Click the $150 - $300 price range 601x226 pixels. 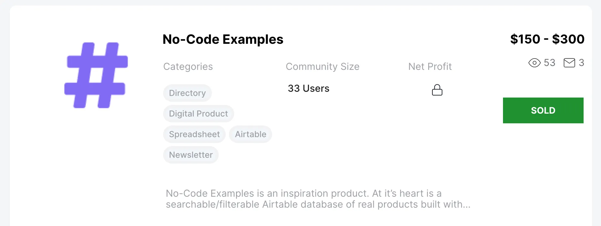point(547,39)
